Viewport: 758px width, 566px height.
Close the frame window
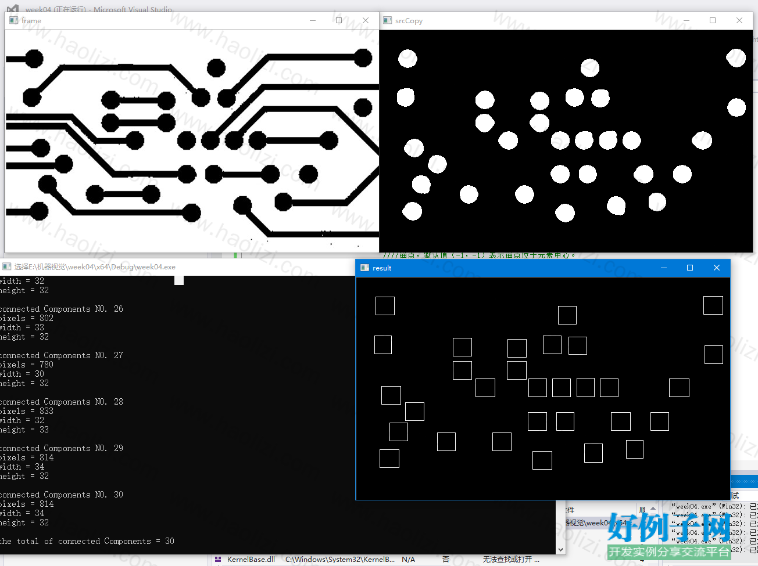366,20
